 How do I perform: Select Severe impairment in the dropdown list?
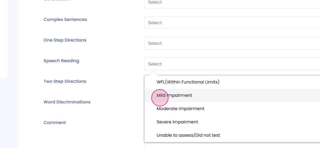177,122
